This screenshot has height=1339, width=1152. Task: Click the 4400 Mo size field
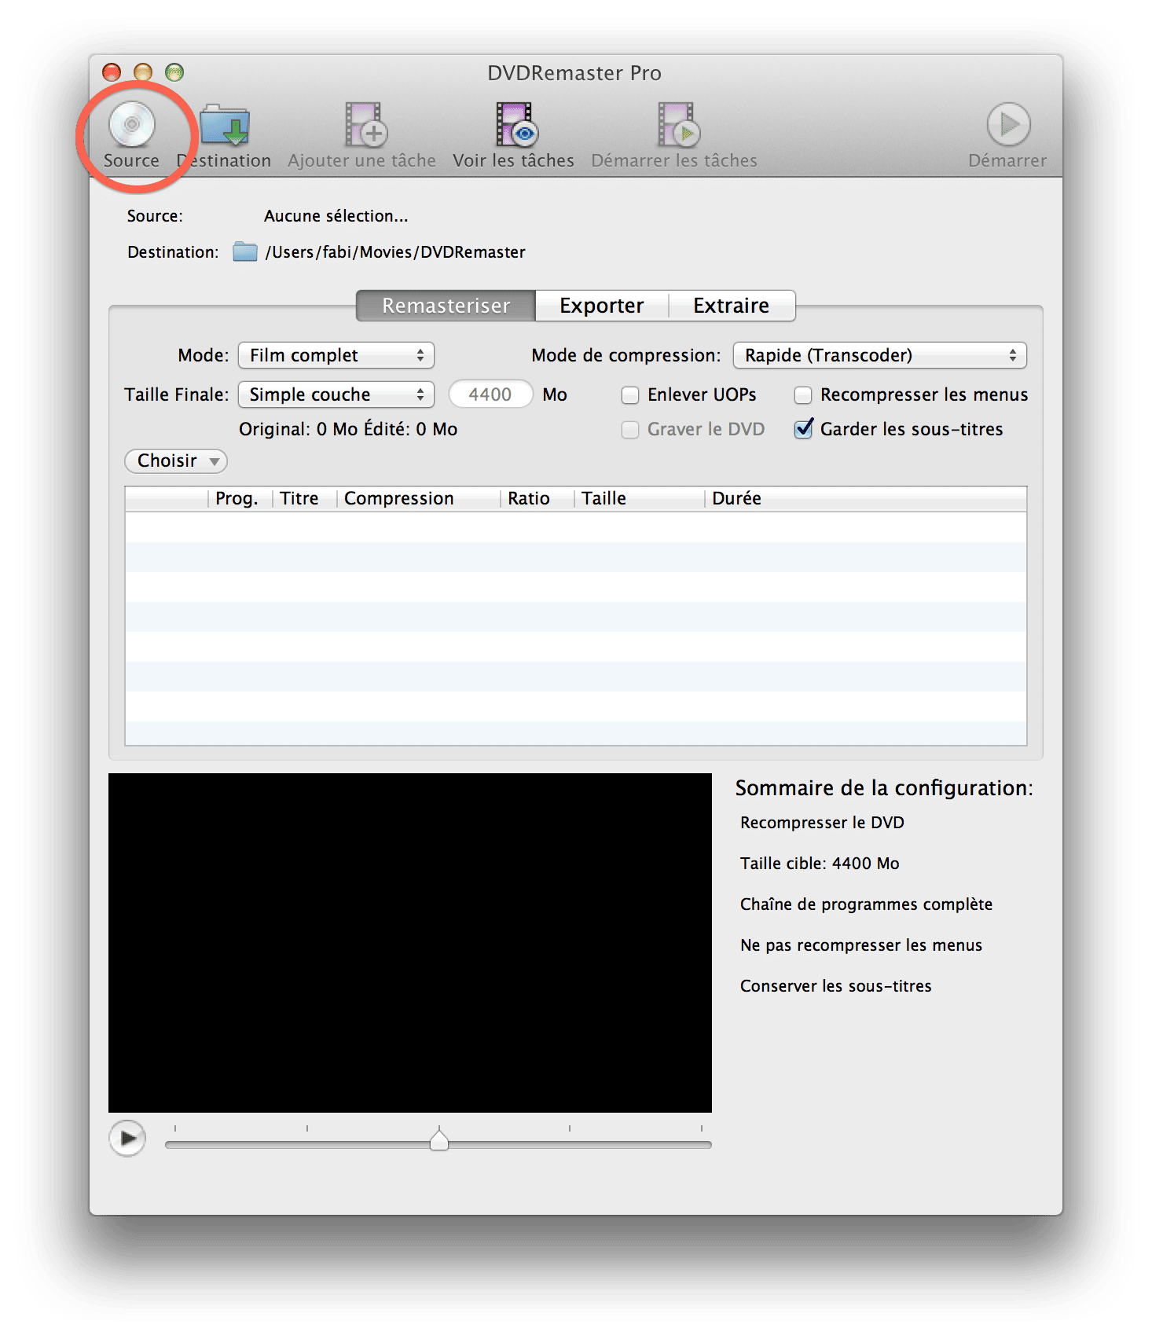[x=490, y=394]
